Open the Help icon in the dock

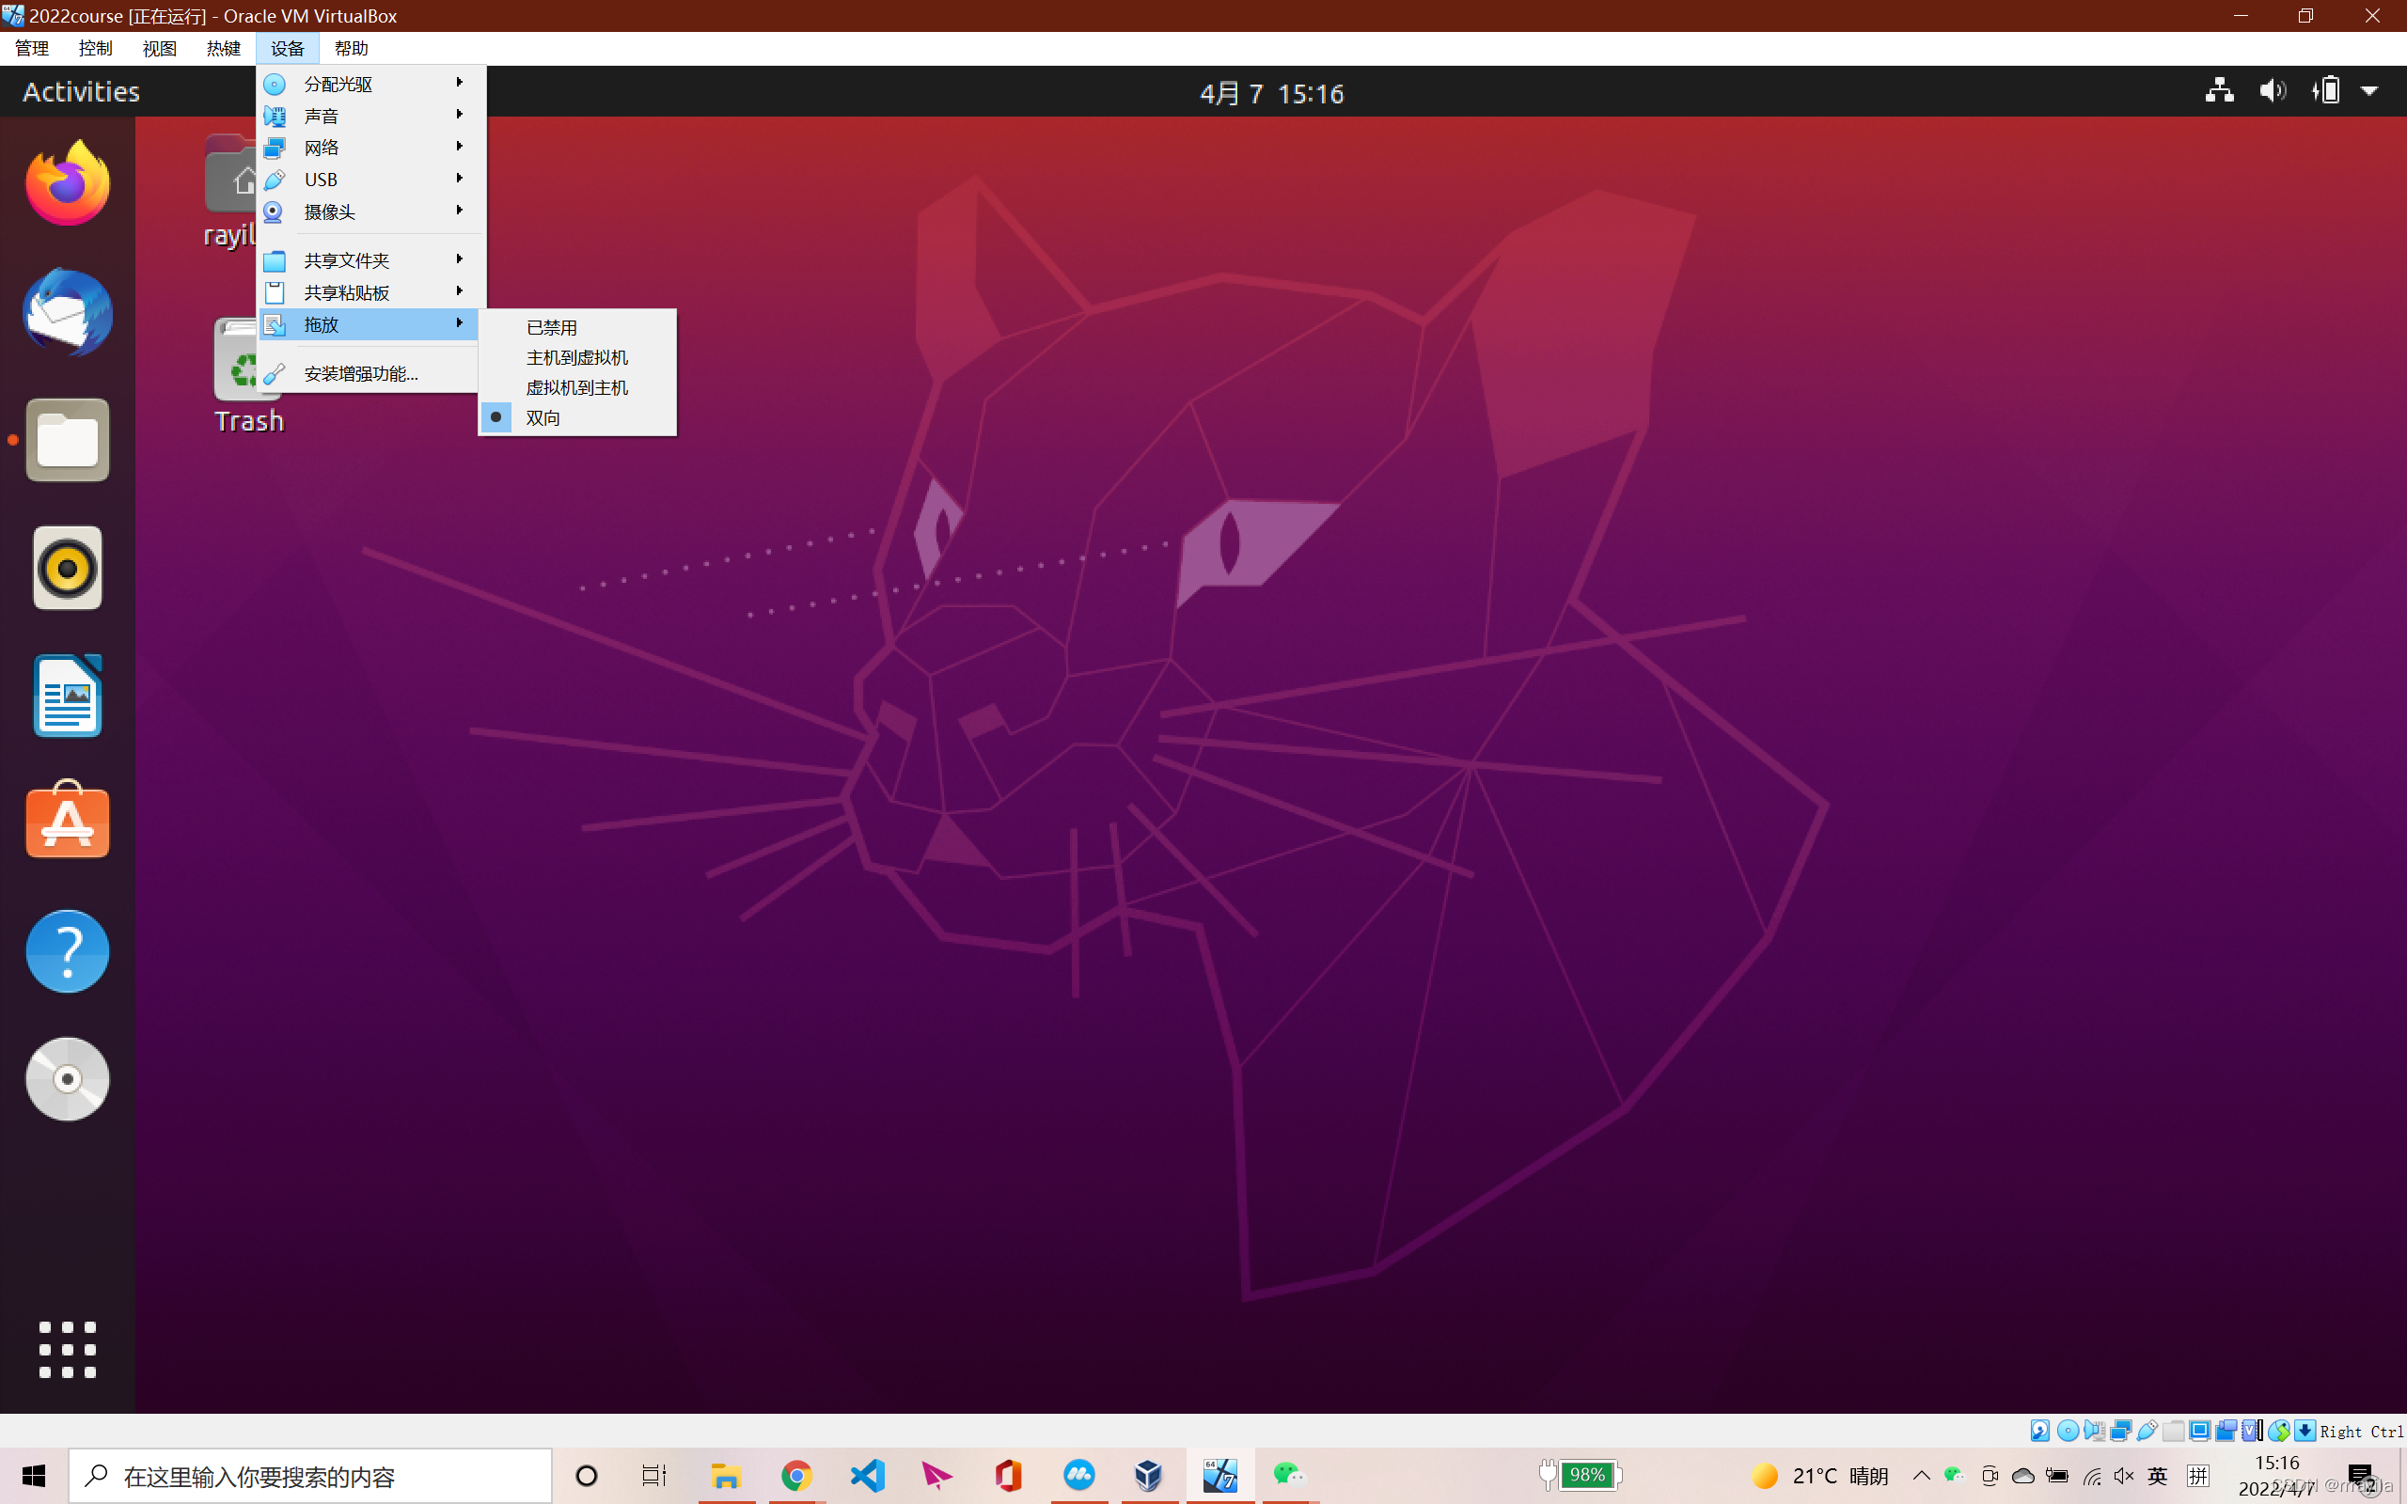click(68, 951)
